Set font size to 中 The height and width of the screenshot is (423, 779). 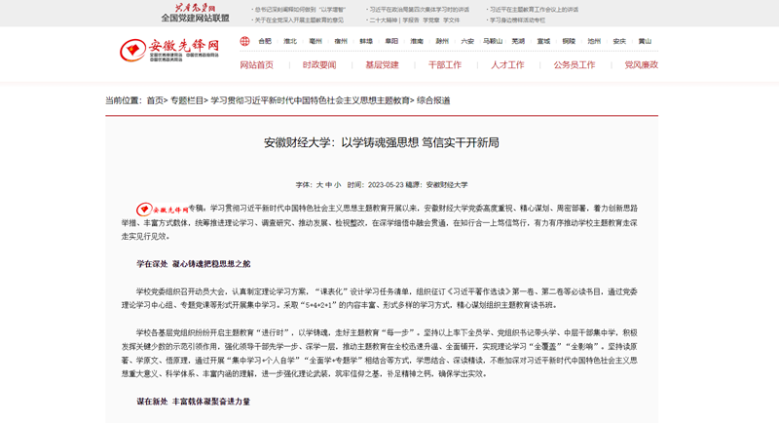click(x=328, y=184)
